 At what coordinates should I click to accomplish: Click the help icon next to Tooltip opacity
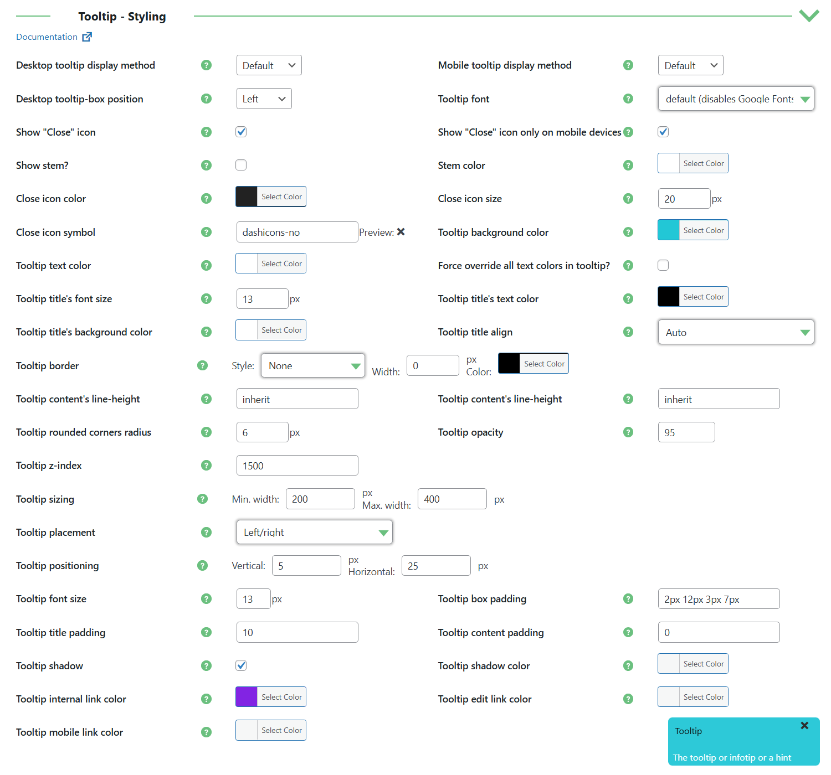[628, 432]
